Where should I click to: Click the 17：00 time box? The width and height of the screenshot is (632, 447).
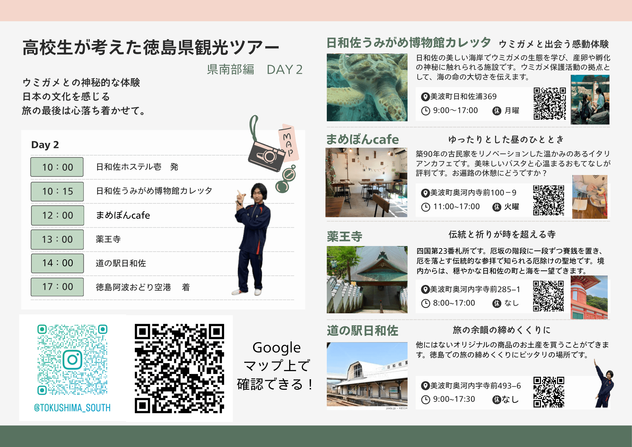click(57, 287)
